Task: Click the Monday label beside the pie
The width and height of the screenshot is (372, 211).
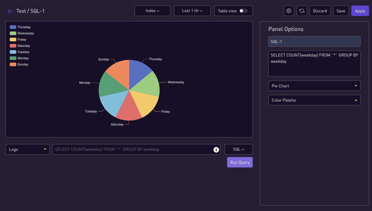Action: pyautogui.click(x=85, y=83)
